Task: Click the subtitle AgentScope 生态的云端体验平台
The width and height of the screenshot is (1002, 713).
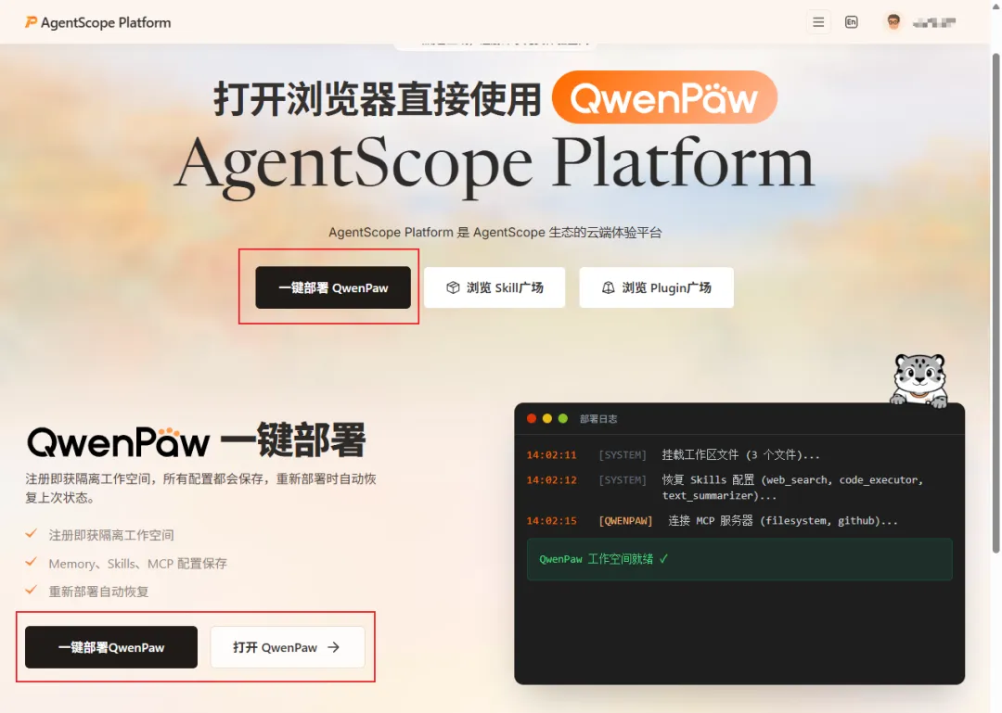Action: [x=495, y=233]
